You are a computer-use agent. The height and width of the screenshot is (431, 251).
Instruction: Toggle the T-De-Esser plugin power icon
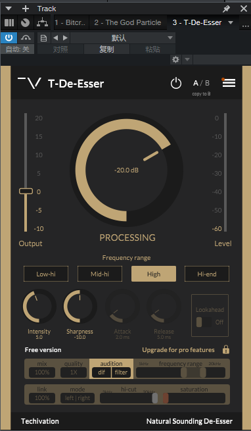click(x=175, y=84)
